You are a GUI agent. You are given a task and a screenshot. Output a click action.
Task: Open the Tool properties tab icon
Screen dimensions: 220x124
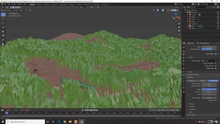click(x=184, y=48)
